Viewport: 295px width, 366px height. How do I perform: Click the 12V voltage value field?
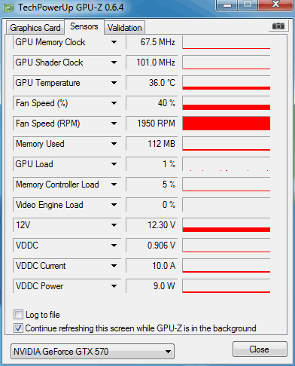coord(152,225)
